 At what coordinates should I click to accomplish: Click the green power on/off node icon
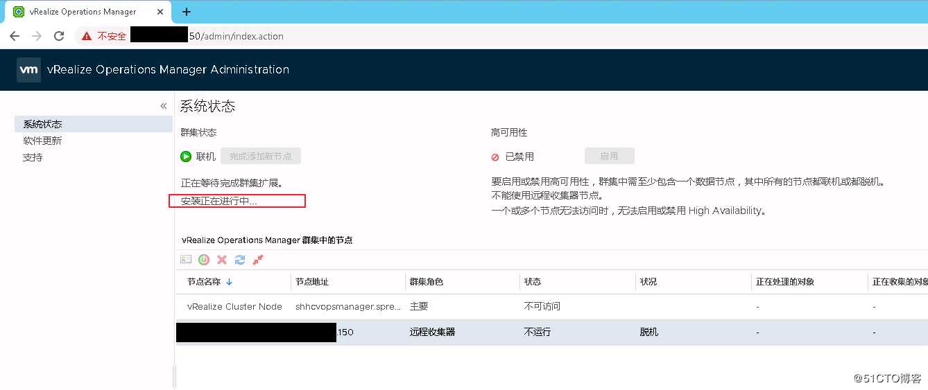[x=204, y=260]
